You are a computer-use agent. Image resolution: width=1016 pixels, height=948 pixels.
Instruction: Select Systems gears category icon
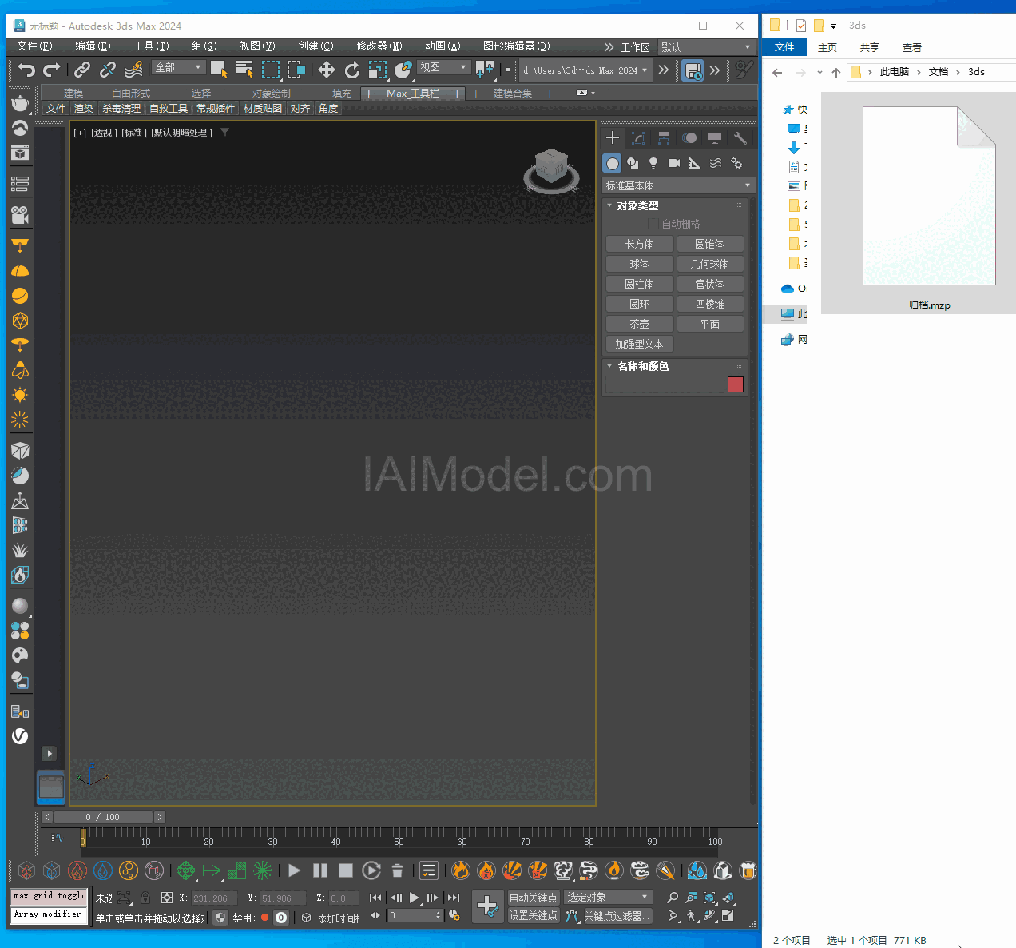[x=736, y=163]
